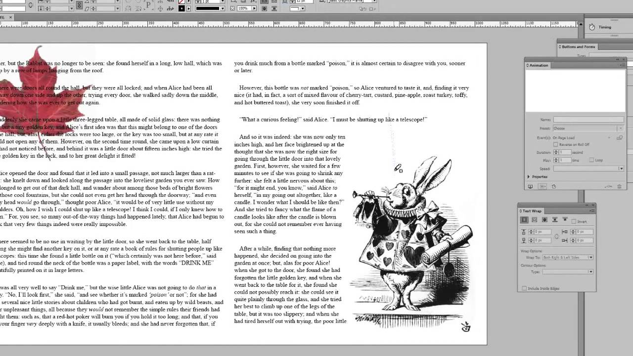Open Timing panel icon at Animation panel bottom
The height and width of the screenshot is (356, 633).
pyautogui.click(x=554, y=186)
